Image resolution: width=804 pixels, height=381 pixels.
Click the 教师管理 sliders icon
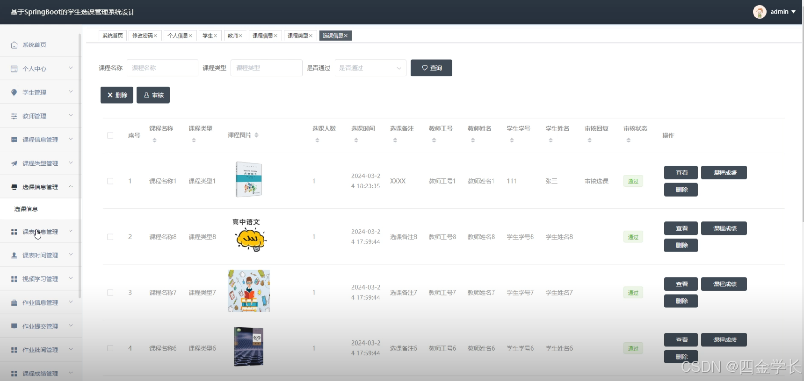[14, 116]
